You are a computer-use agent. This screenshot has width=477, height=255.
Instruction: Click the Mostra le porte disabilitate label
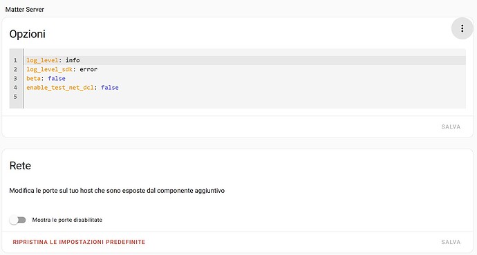(x=67, y=220)
